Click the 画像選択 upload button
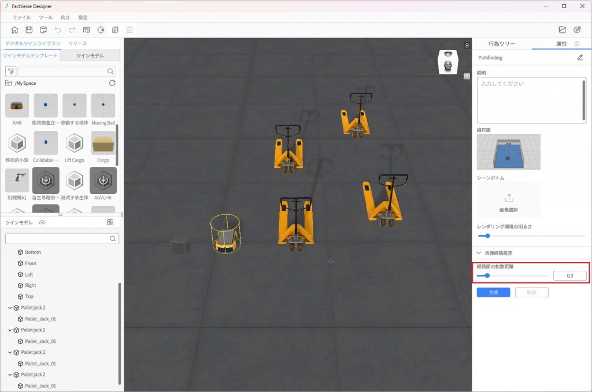Screen dimensions: 592x392 (509, 201)
